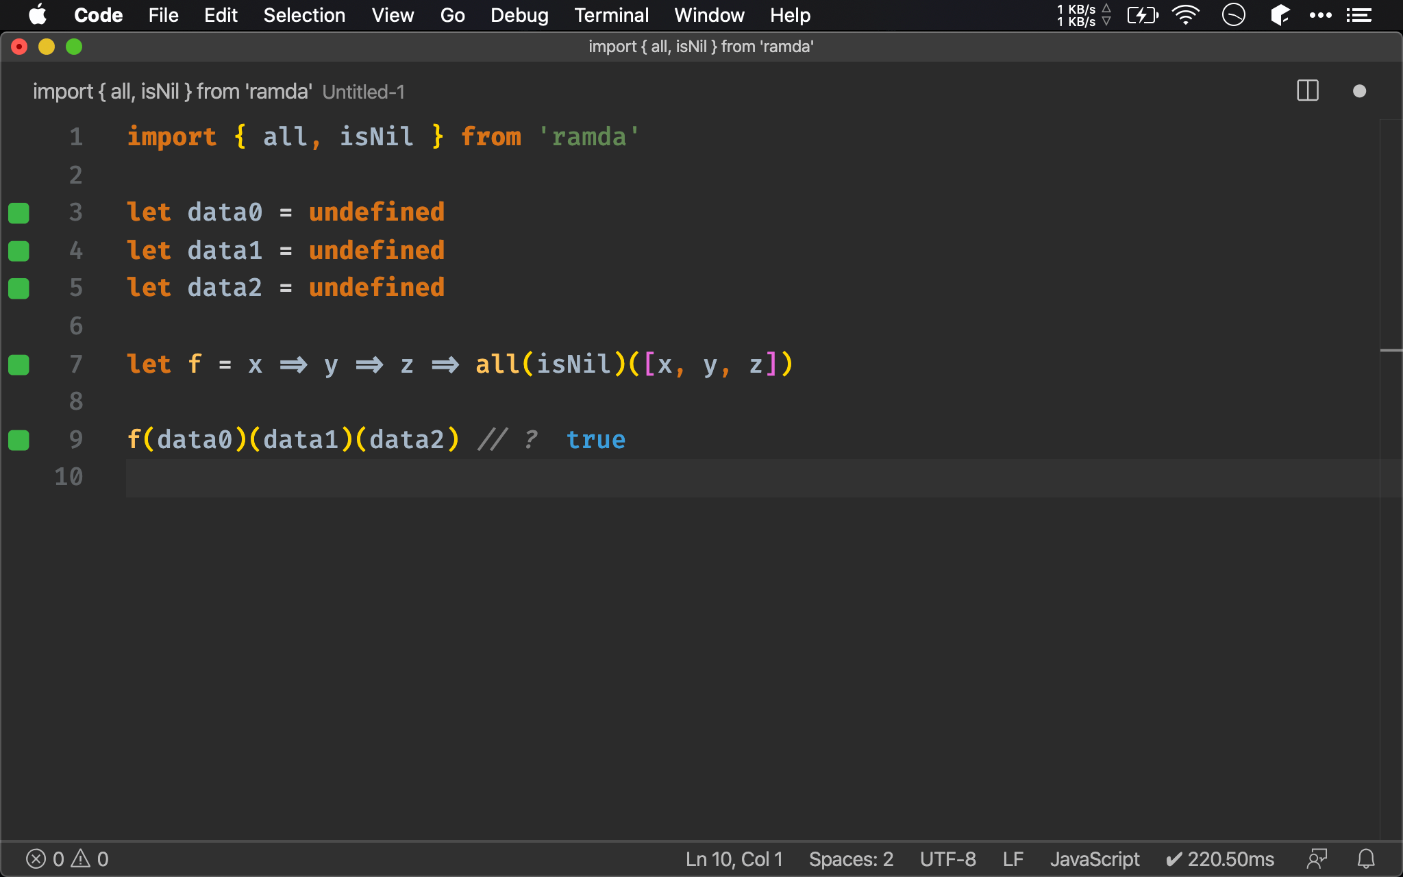
Task: Click the errors count indicator
Action: point(47,859)
